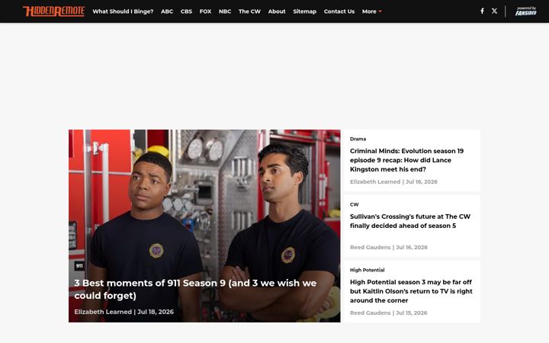The height and width of the screenshot is (343, 549).
Task: Read Criminal Minds: Evolution episode 9 recap
Action: coord(406,160)
